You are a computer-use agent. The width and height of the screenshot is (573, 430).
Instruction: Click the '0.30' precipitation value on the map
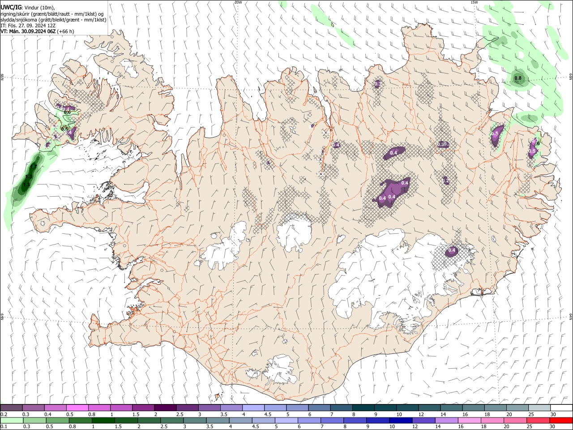point(443,144)
